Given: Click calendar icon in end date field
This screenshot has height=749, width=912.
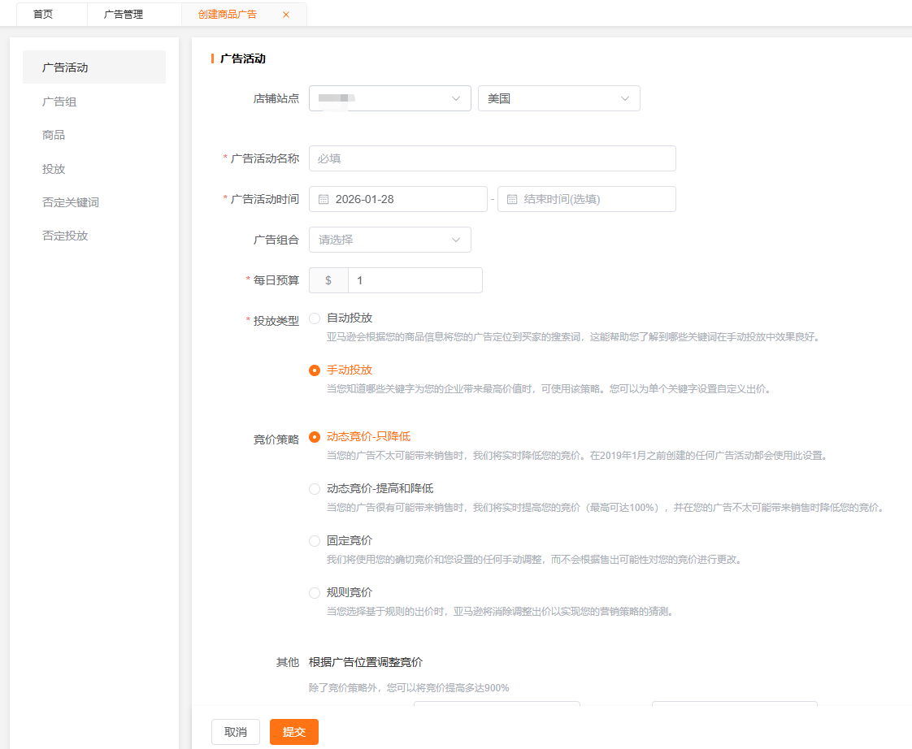Looking at the screenshot, I should pyautogui.click(x=512, y=199).
